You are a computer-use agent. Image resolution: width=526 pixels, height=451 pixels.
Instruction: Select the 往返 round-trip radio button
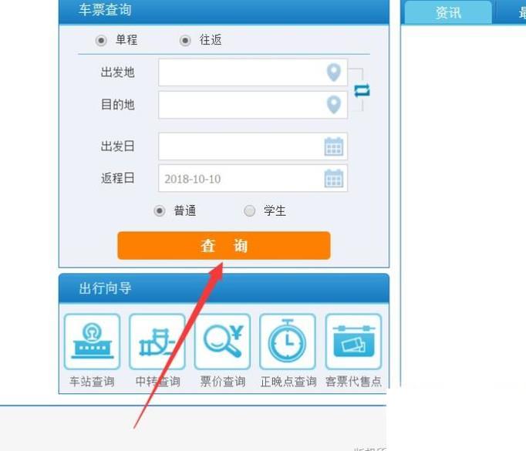tap(185, 41)
